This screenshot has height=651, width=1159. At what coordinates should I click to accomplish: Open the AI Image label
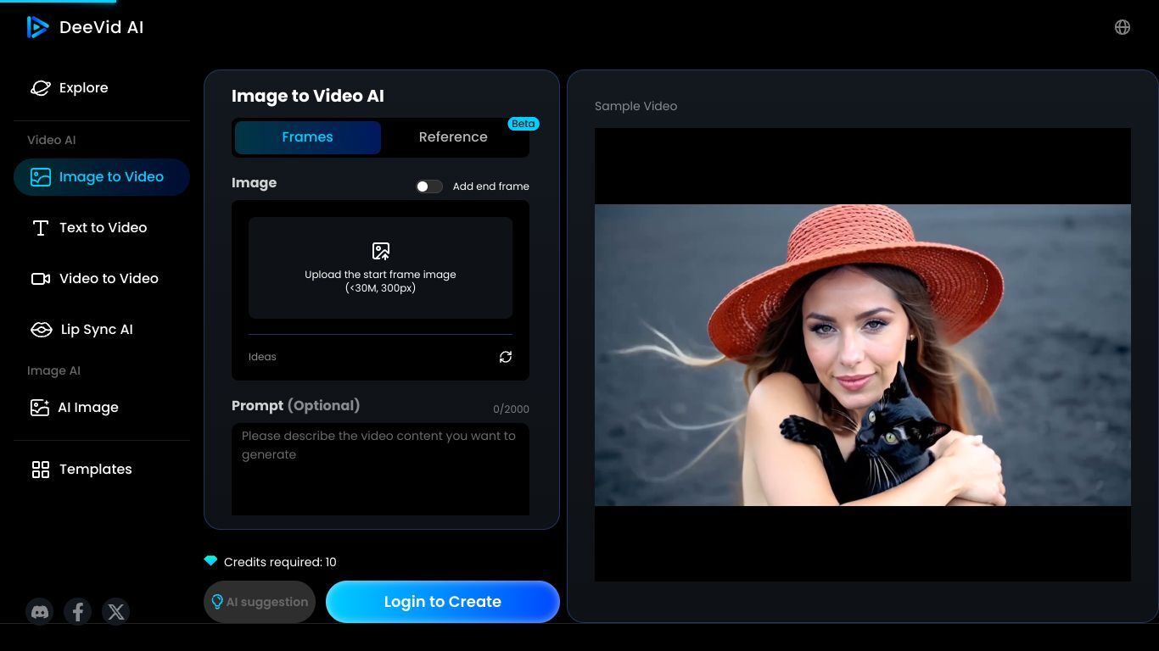88,408
